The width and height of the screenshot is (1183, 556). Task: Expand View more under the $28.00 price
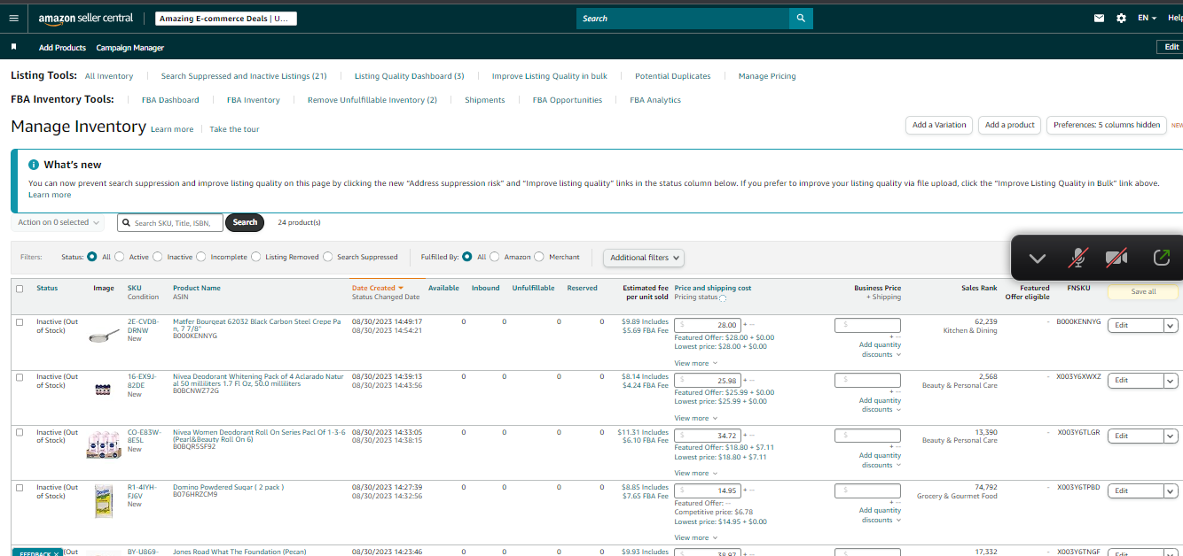tap(695, 363)
